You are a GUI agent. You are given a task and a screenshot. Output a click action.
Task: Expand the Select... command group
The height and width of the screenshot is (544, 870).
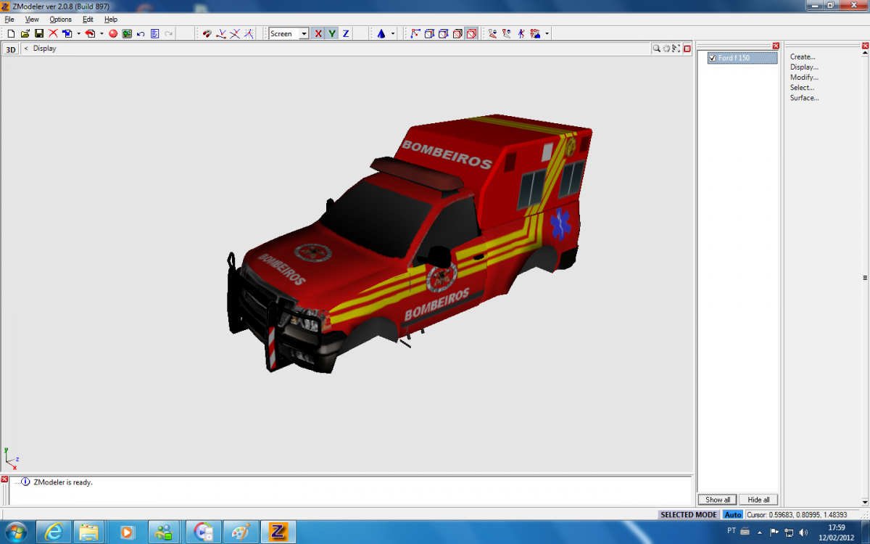click(802, 87)
